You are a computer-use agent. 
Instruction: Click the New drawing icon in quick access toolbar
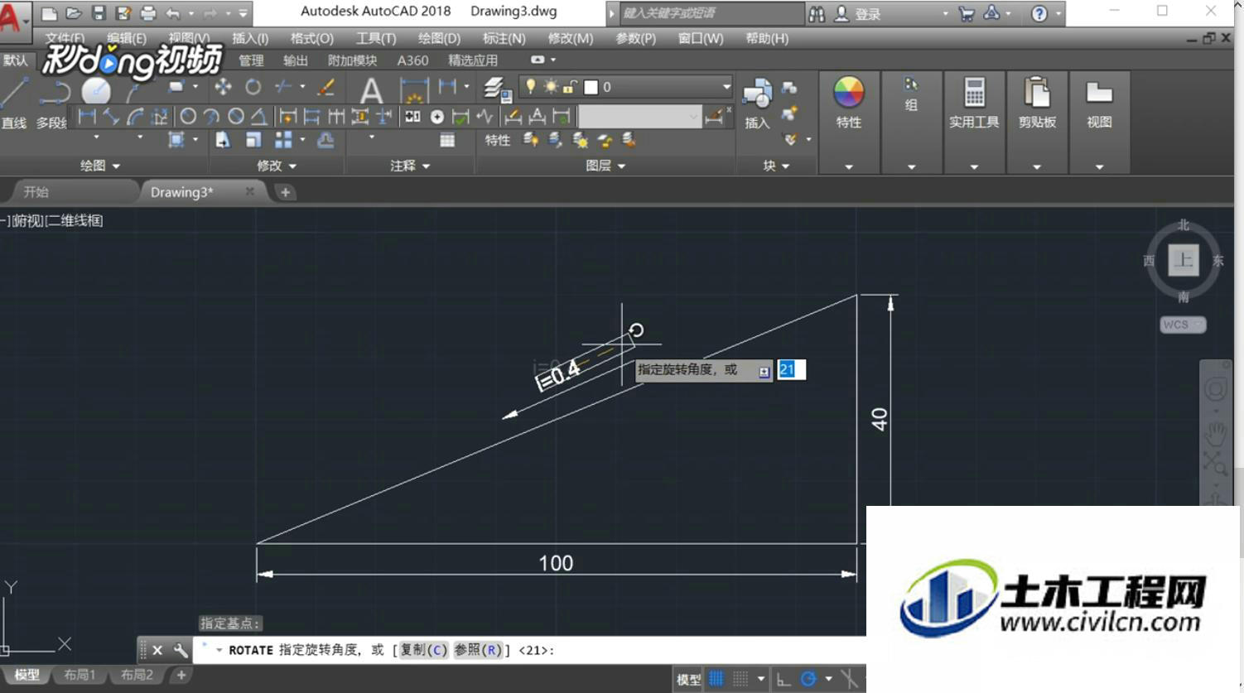pos(49,13)
